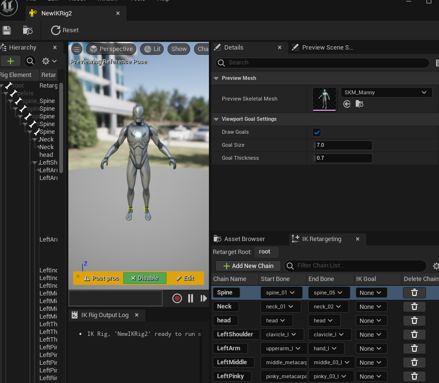Select the head bone in hierarchy

click(46, 155)
